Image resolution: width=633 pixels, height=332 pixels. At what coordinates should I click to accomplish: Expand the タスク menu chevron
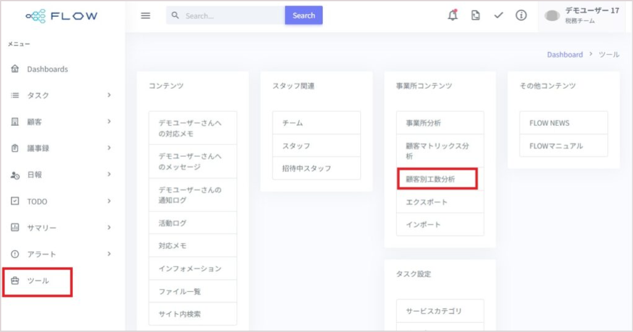point(109,95)
